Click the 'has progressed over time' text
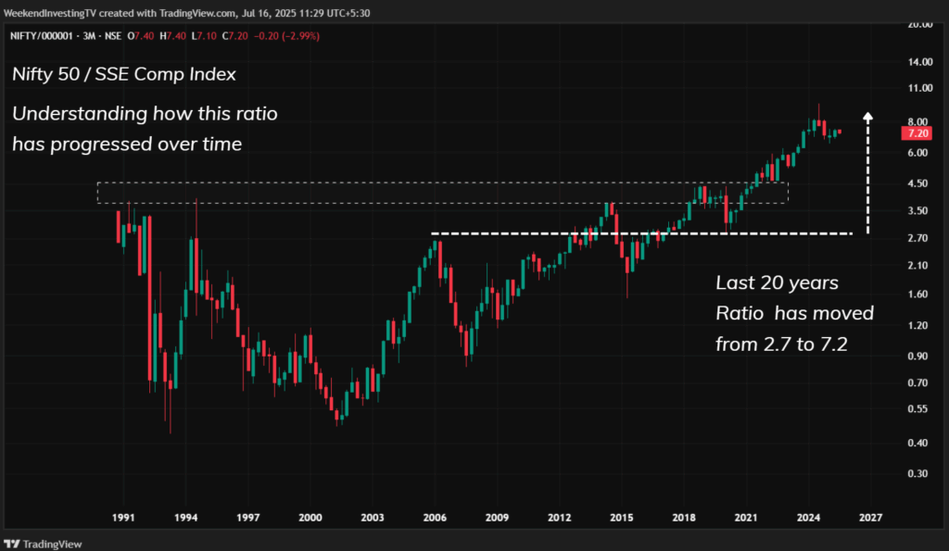Viewport: 949px width, 551px height. (x=127, y=144)
